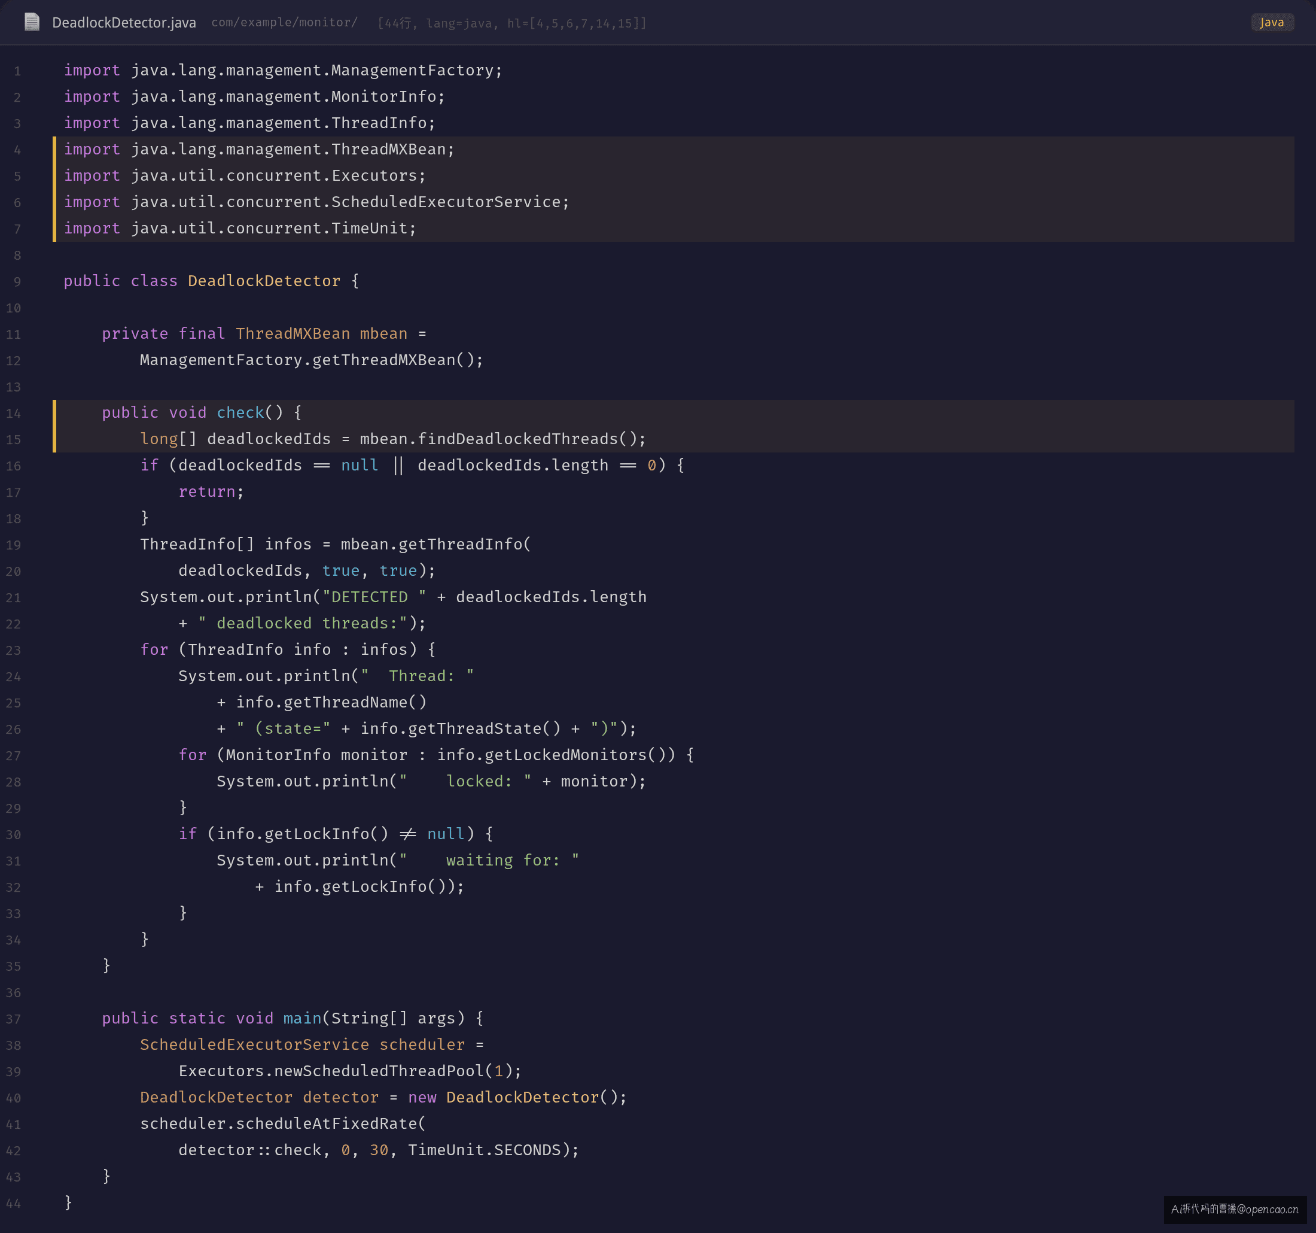Click the DeadlockDetector.java file name
The width and height of the screenshot is (1316, 1233).
click(x=124, y=23)
